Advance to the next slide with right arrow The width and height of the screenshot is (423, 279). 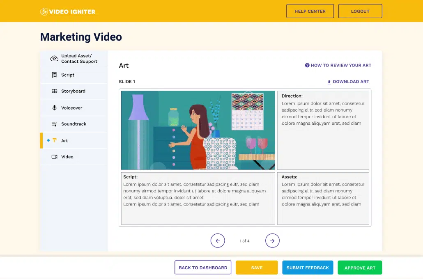point(272,240)
